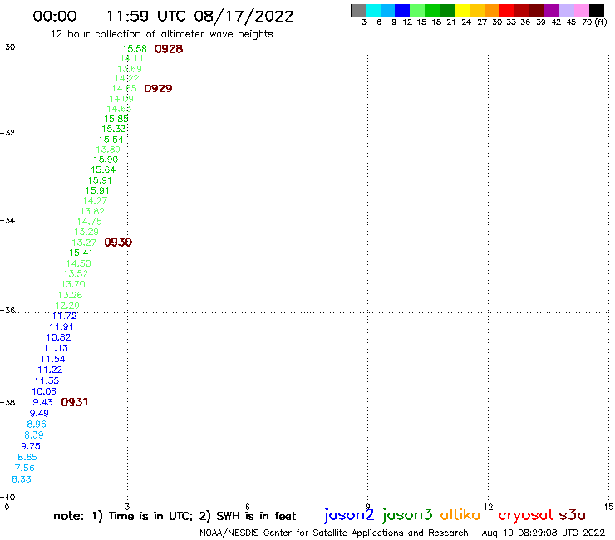Click the 'altika' satellite label
615x540 pixels.
click(460, 514)
